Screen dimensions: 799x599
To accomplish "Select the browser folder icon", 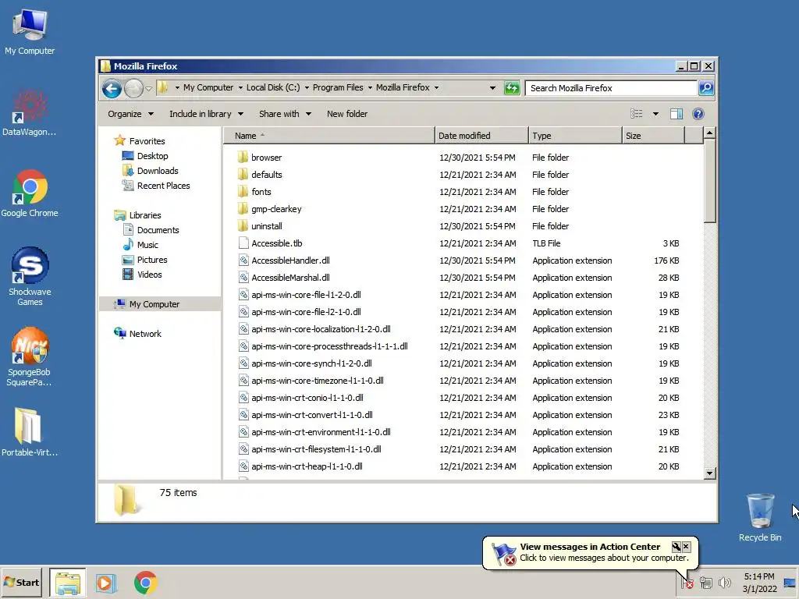I will tap(243, 158).
